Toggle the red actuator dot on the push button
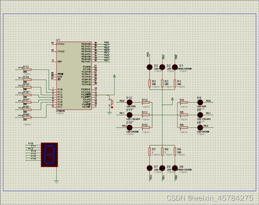 pyautogui.click(x=112, y=108)
